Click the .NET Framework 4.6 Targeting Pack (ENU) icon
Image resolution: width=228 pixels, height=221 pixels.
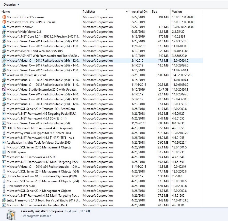tap(4, 114)
